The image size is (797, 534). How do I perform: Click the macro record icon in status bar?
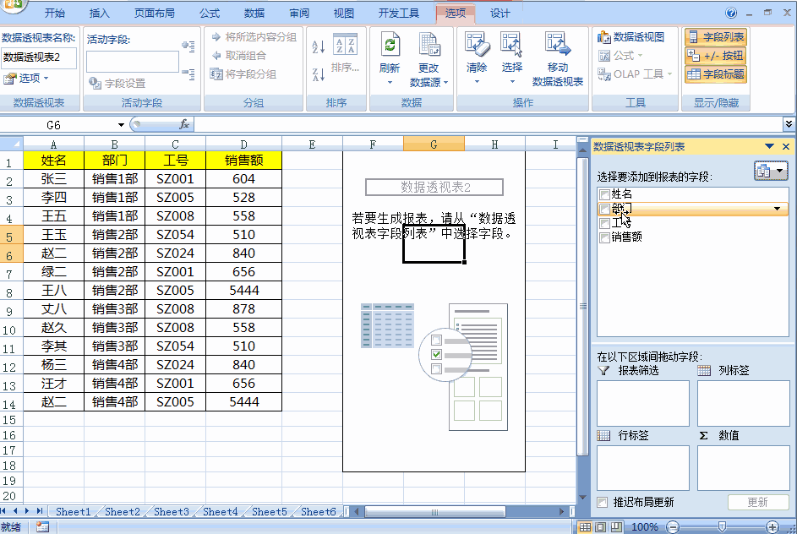point(43,527)
